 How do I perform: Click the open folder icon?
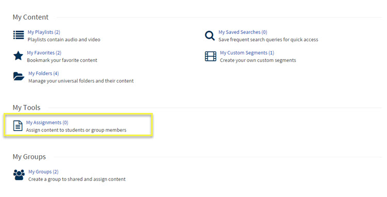tap(19, 76)
